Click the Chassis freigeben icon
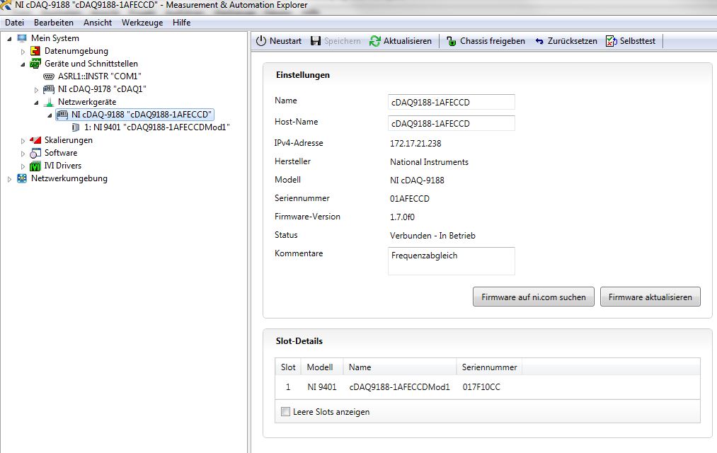 [x=452, y=41]
